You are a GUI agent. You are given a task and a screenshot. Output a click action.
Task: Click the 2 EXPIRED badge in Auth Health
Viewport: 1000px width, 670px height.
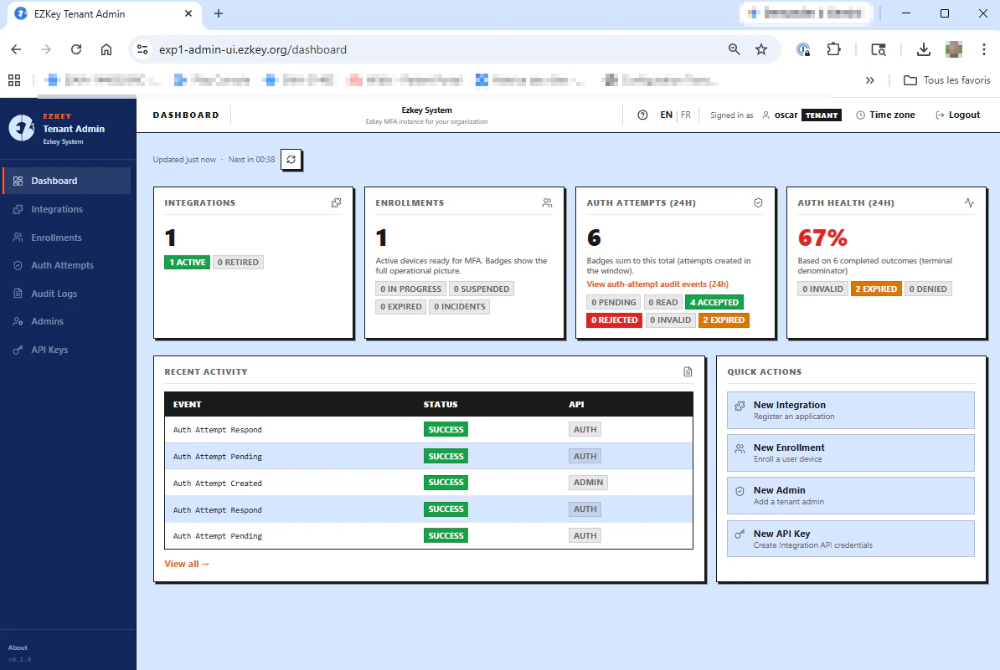point(876,289)
